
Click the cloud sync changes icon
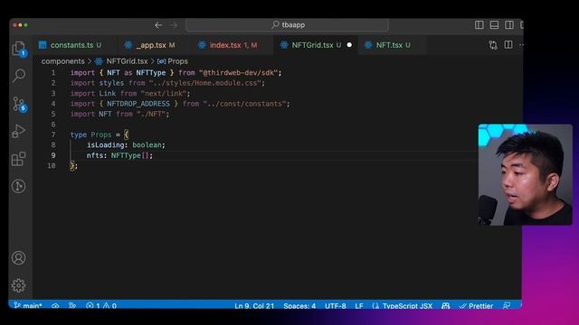[55, 305]
